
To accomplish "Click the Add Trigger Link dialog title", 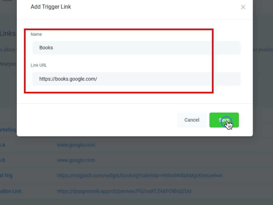I will coord(51,7).
